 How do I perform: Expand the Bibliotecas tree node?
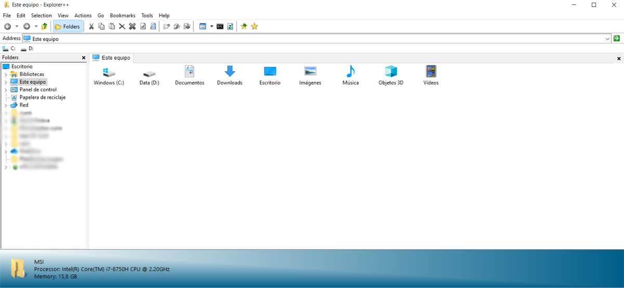[x=6, y=74]
